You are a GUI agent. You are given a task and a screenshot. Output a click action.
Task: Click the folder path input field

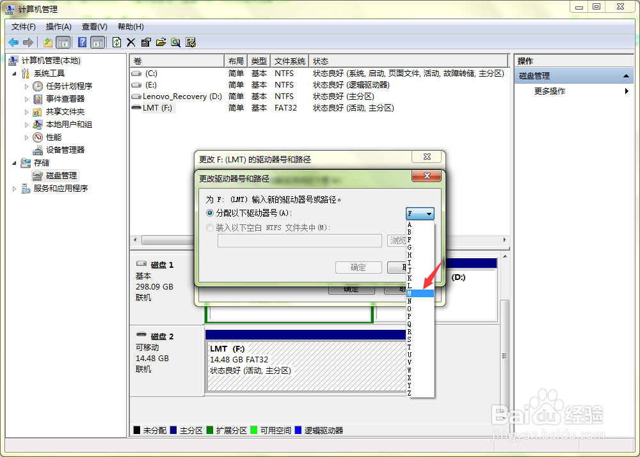pyautogui.click(x=300, y=240)
